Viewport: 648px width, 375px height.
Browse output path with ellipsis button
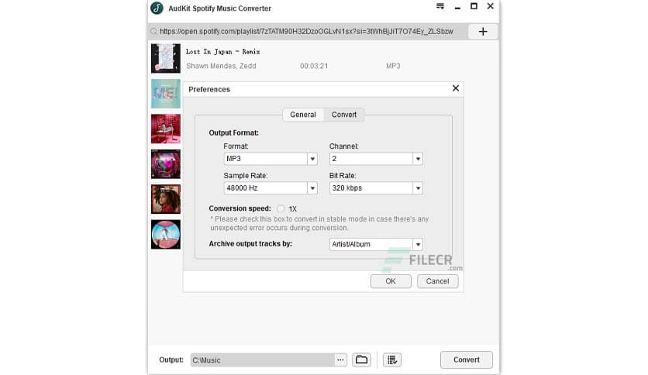(340, 360)
